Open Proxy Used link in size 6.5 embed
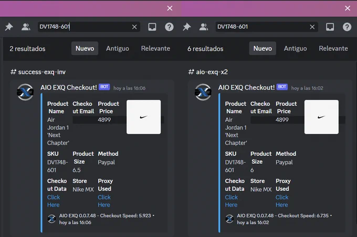Image resolution: width=357 pixels, height=237 pixels. click(x=104, y=201)
